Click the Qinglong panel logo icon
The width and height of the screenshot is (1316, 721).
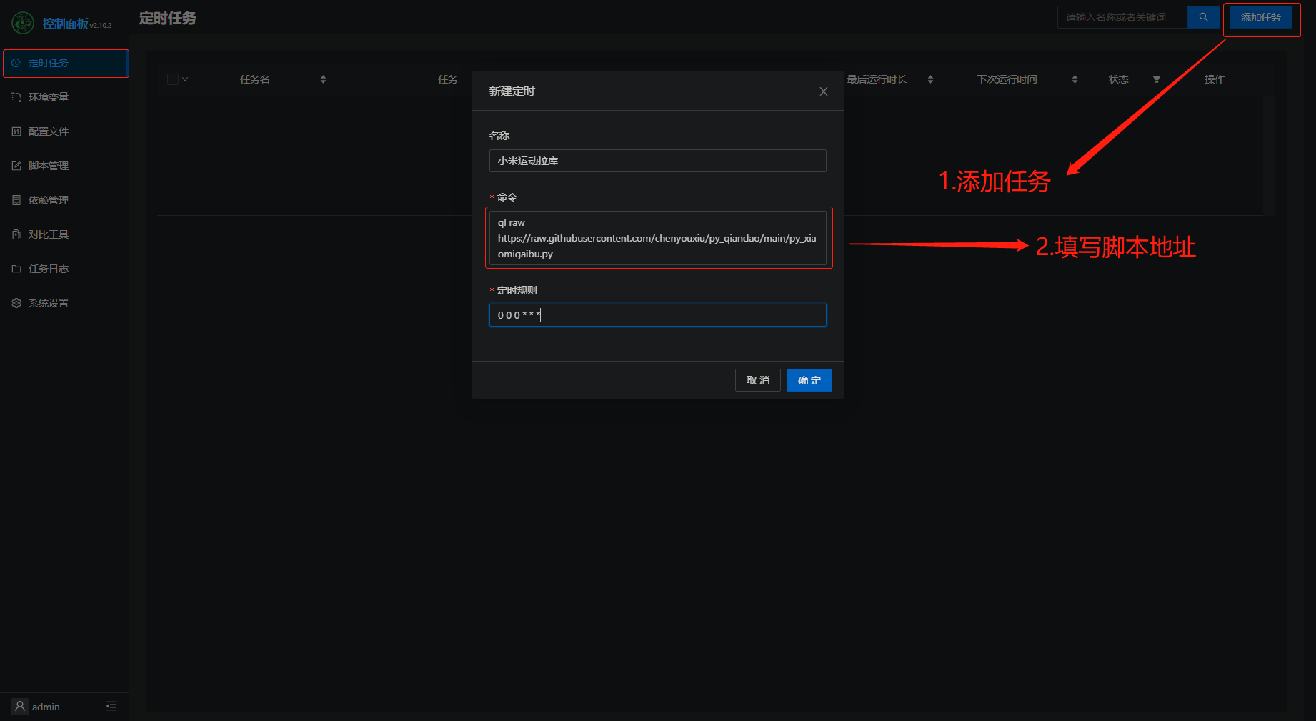click(x=23, y=23)
